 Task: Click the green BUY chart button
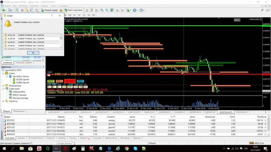pyautogui.click(x=50, y=81)
